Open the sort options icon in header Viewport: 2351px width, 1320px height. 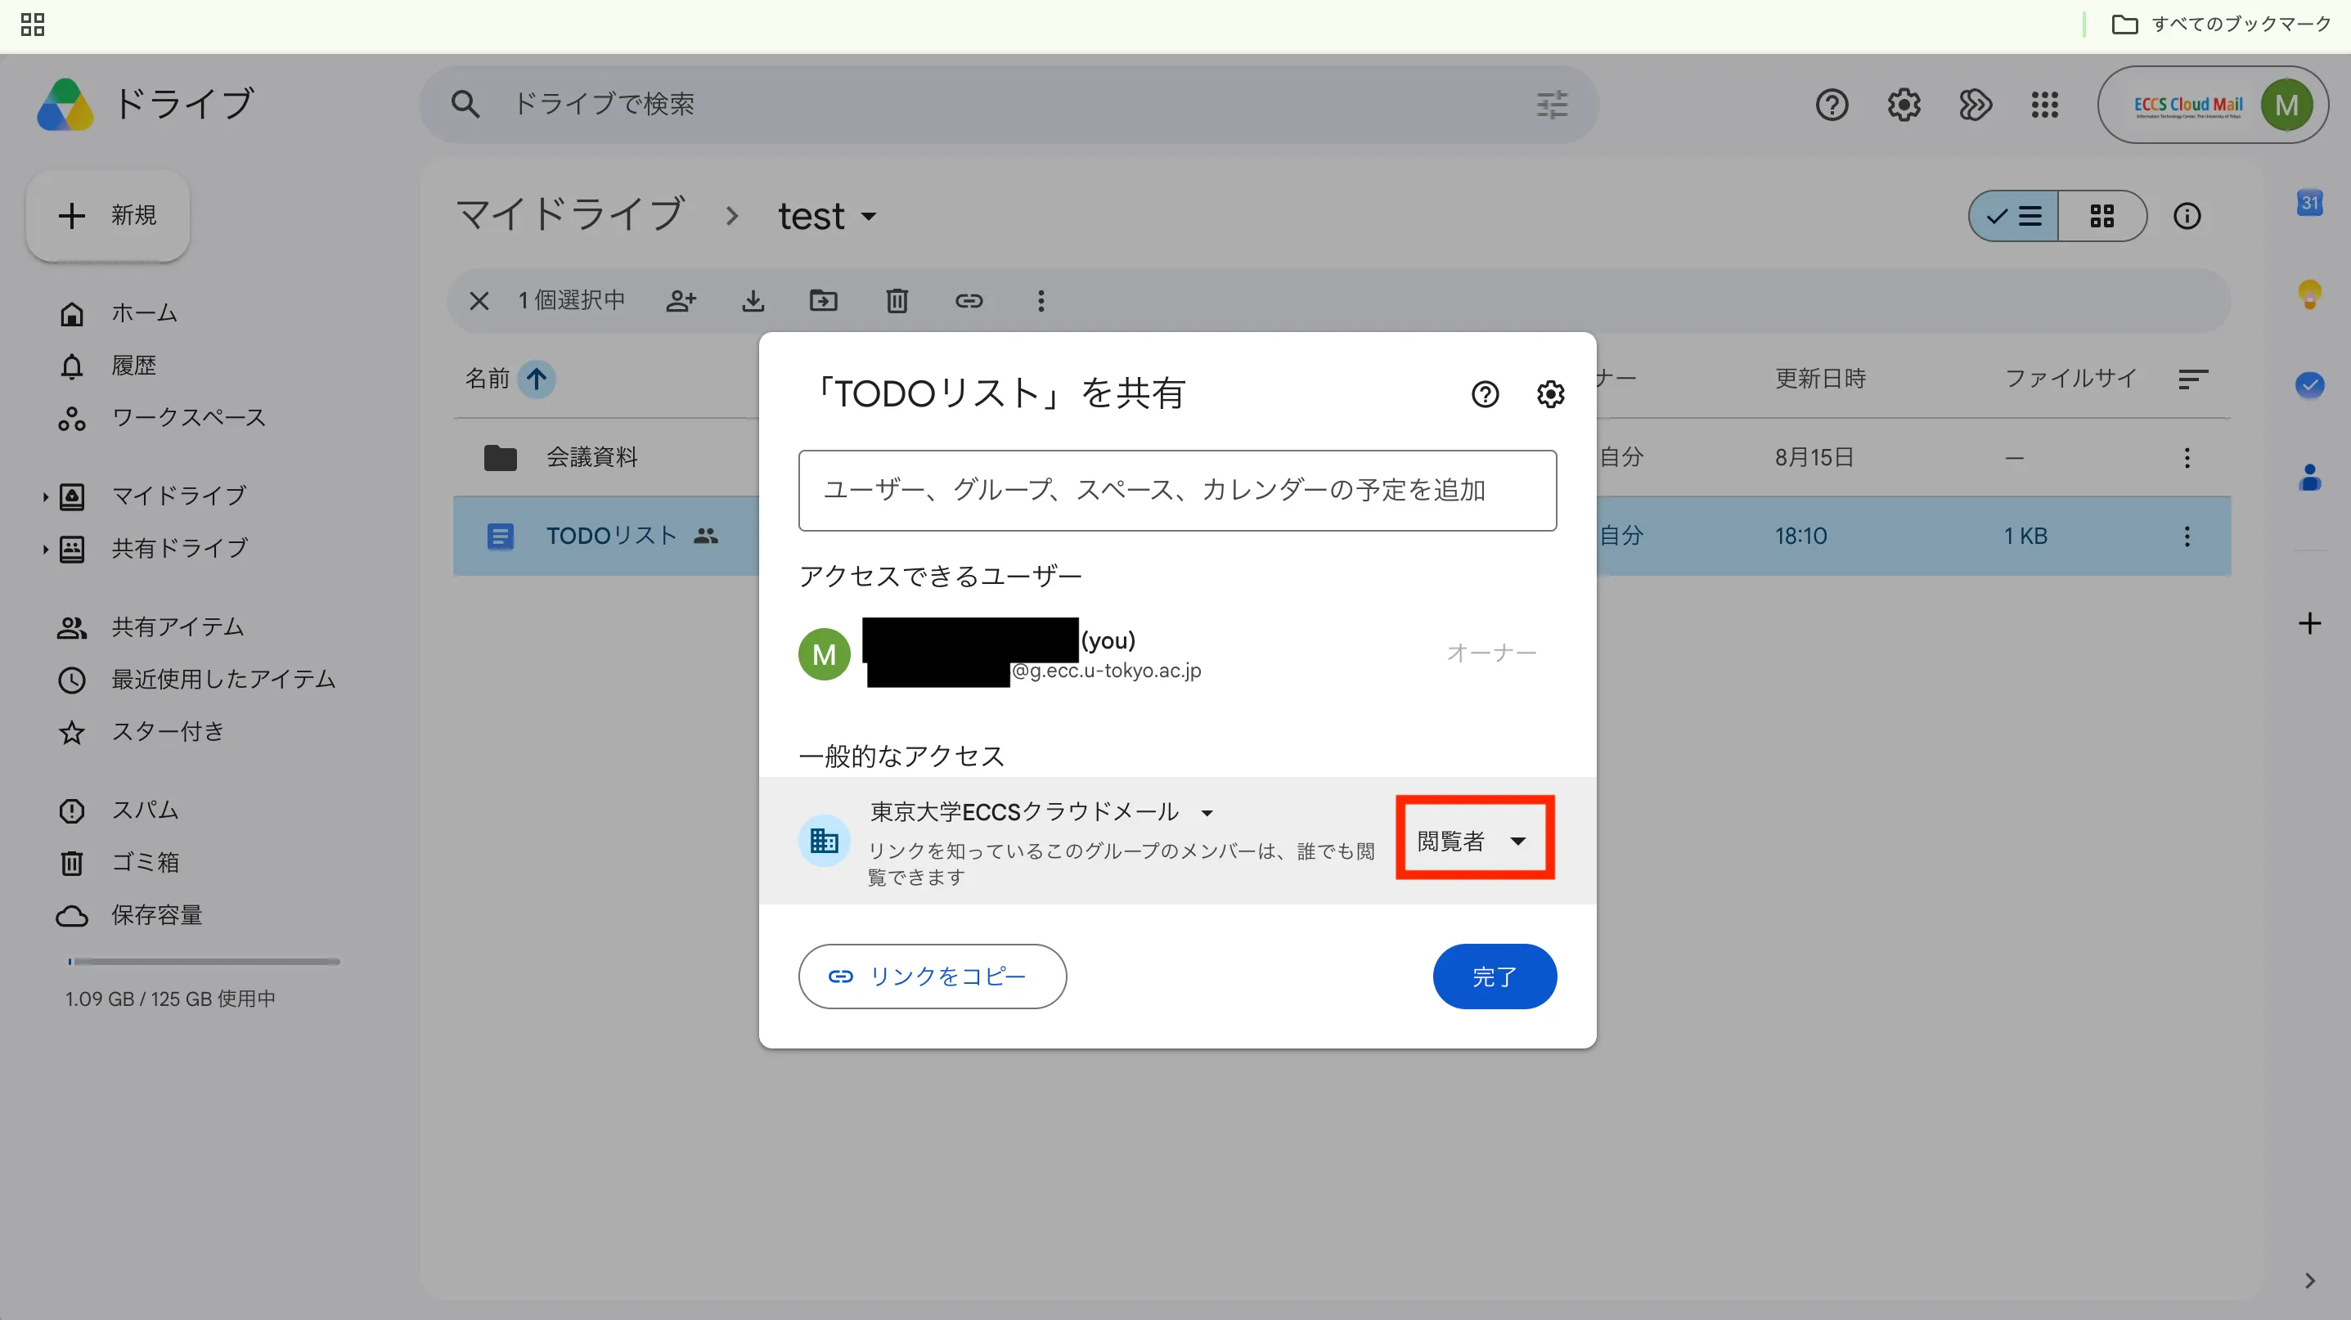(2192, 379)
